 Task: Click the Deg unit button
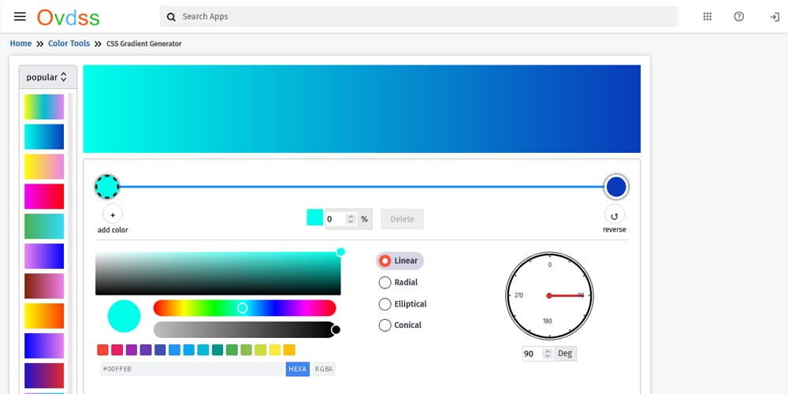(x=565, y=353)
